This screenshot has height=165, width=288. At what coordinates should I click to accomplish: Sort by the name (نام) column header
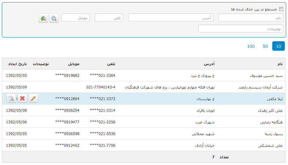pyautogui.click(x=280, y=64)
